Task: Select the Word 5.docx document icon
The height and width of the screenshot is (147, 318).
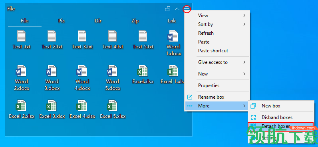Action: (112, 71)
